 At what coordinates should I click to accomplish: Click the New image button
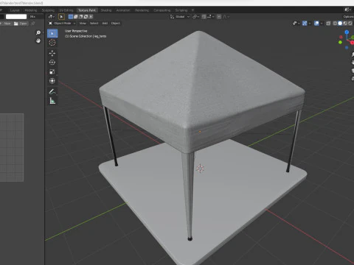coord(6,24)
